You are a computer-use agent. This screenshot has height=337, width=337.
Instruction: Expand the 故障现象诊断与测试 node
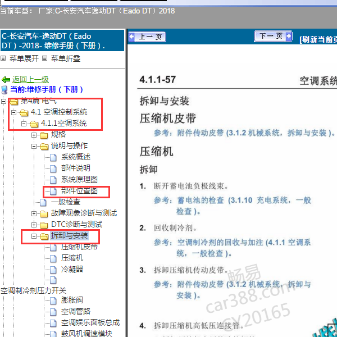[x=34, y=213]
